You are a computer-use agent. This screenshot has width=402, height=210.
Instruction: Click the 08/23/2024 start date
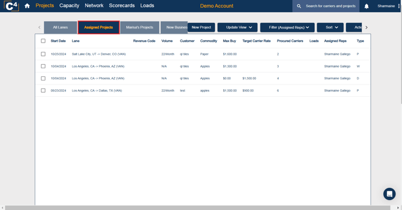point(58,90)
